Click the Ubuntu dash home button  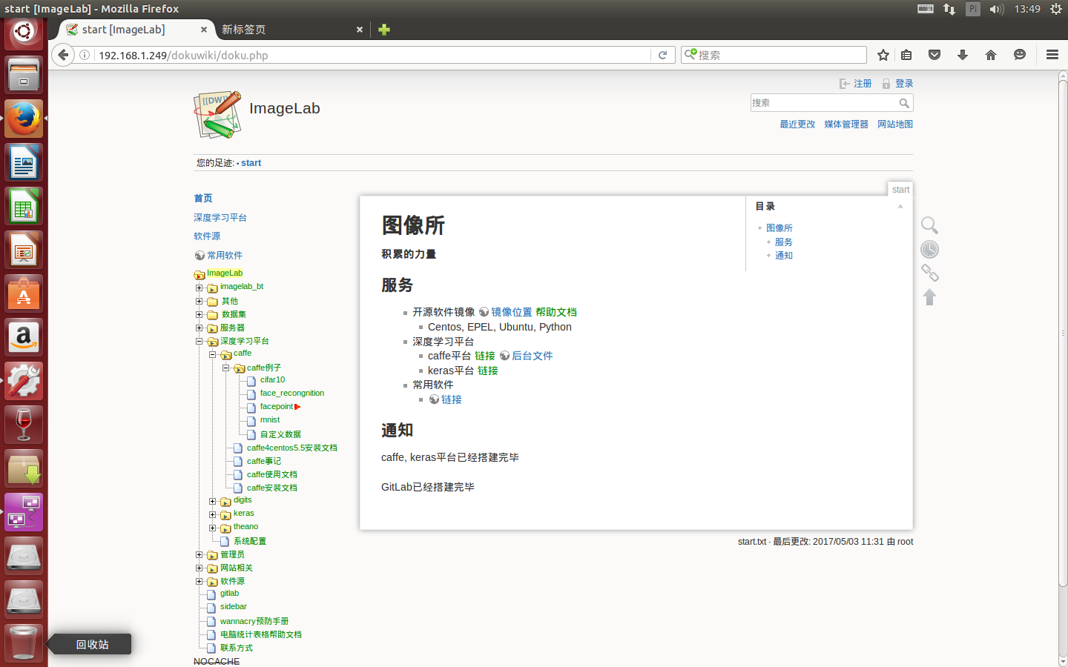[x=24, y=32]
